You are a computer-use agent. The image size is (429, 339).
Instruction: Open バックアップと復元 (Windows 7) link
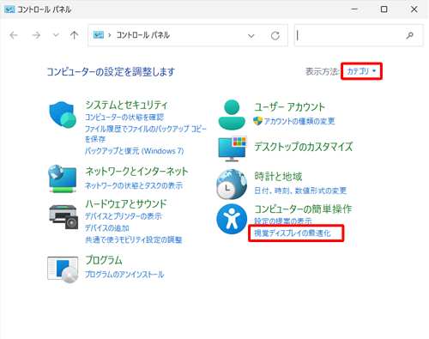135,151
